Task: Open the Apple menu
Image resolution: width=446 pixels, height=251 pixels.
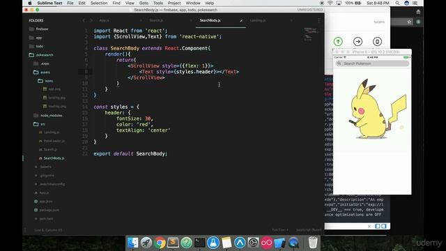Action: (x=30, y=3)
